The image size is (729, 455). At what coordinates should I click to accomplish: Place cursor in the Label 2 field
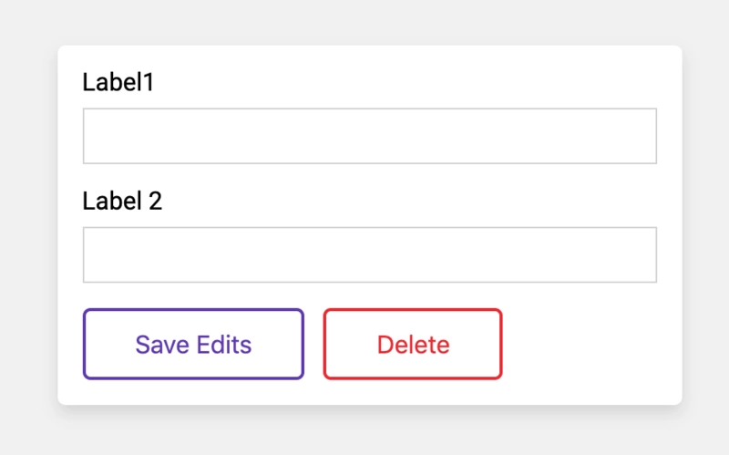click(369, 254)
